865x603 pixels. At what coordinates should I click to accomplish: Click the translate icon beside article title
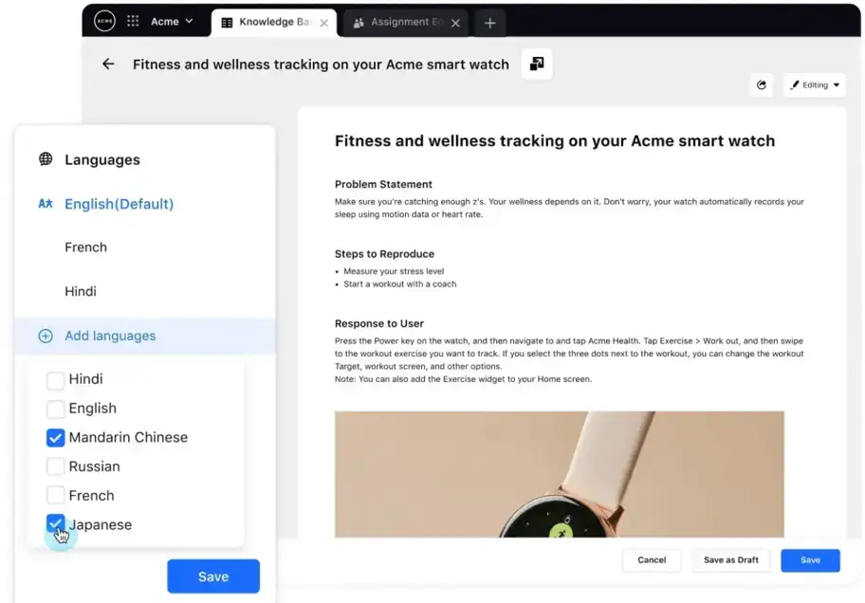pyautogui.click(x=537, y=64)
